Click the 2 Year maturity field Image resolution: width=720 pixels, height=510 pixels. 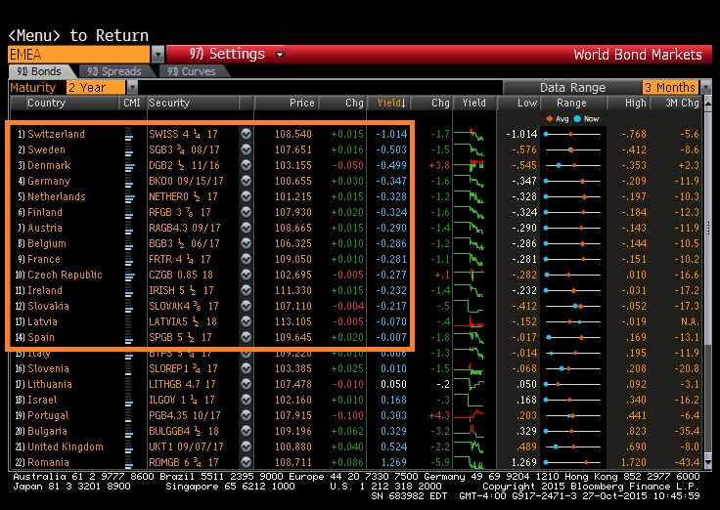click(96, 87)
